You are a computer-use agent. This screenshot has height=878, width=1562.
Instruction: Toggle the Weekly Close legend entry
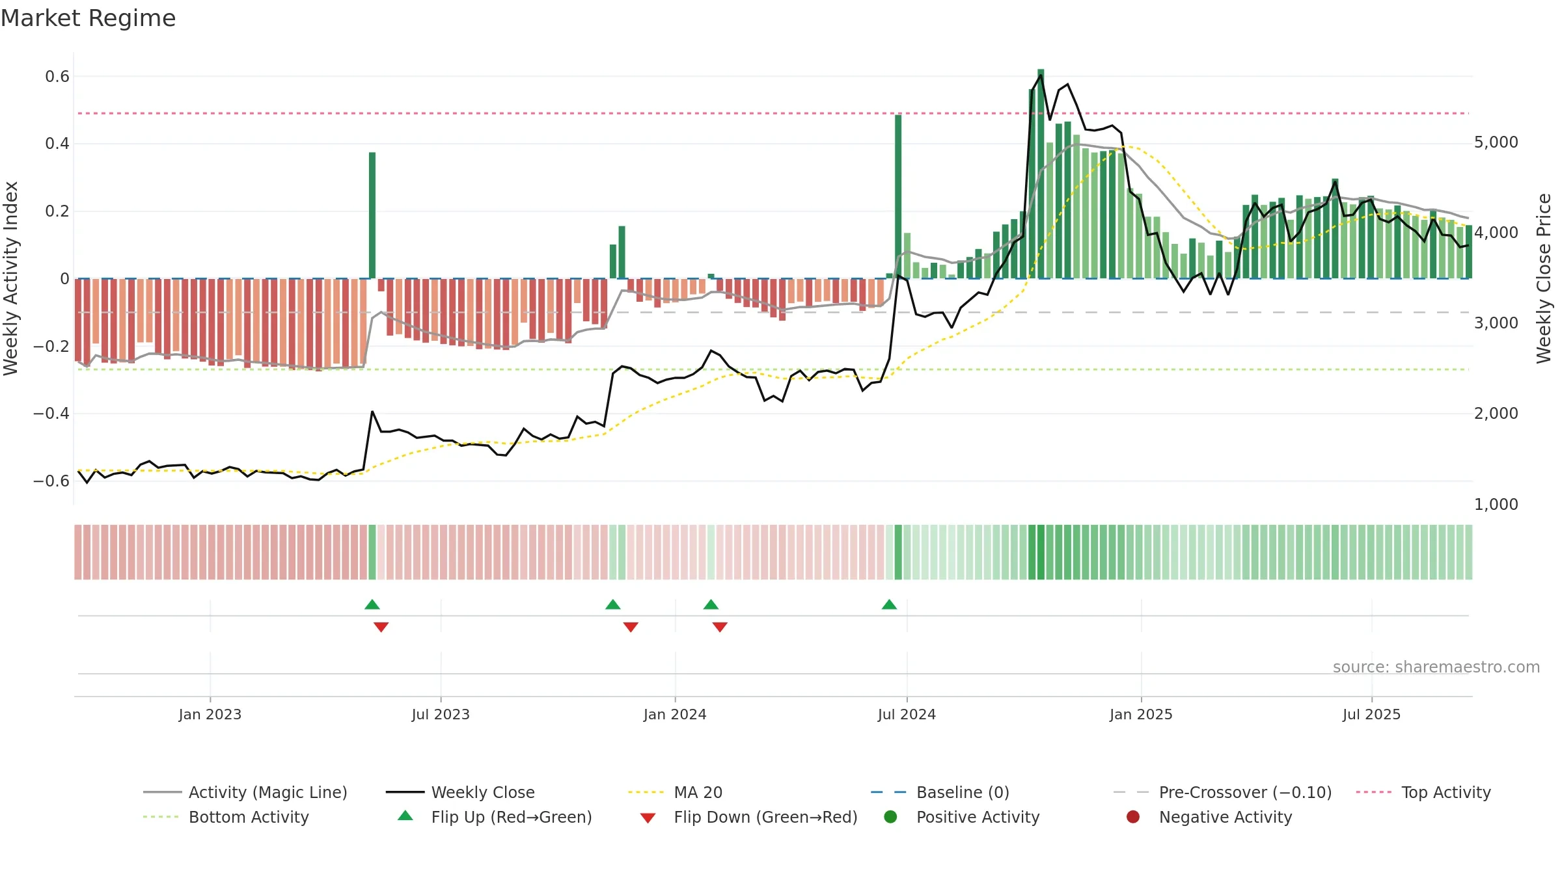coord(460,792)
